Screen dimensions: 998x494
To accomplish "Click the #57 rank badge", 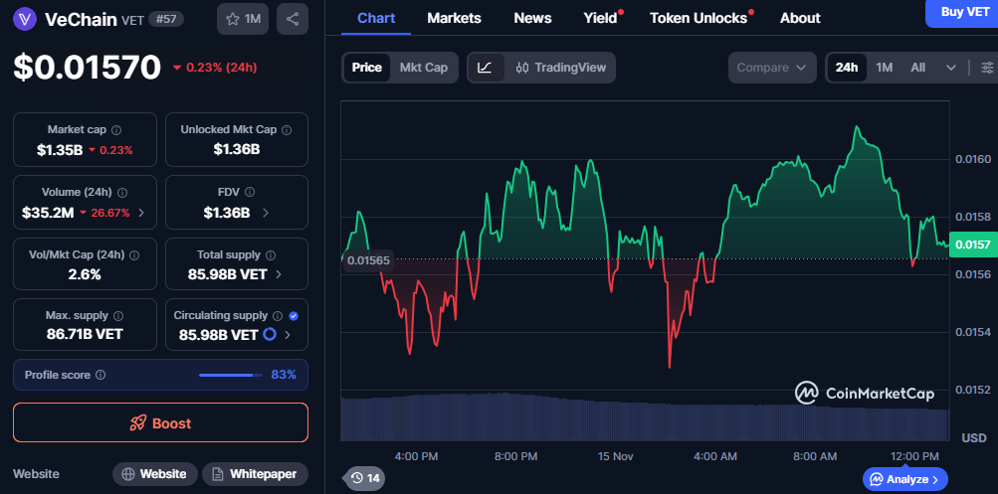I will (x=166, y=19).
